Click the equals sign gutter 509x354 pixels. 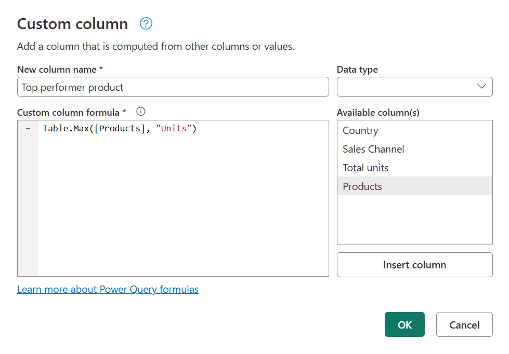tap(28, 129)
